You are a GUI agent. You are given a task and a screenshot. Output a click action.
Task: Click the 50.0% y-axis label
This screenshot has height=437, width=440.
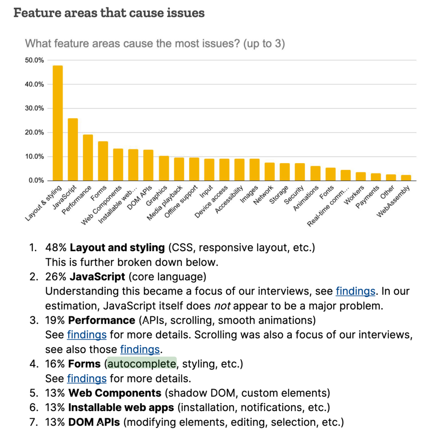point(34,60)
